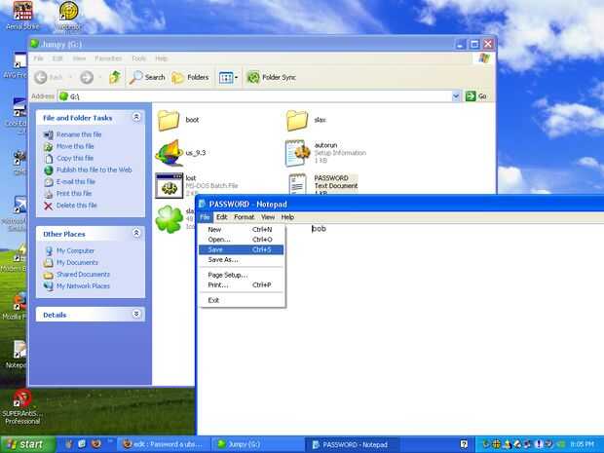Image resolution: width=604 pixels, height=453 pixels.
Task: Choose Exit in Notepad File menu
Action: coord(242,300)
